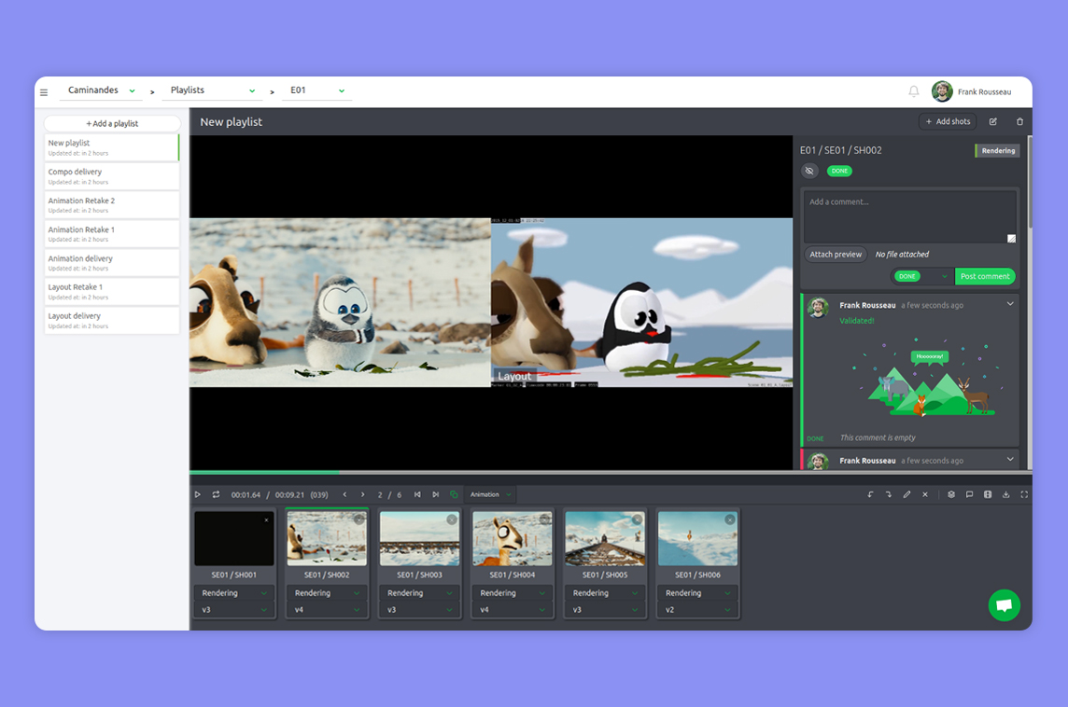Image resolution: width=1068 pixels, height=707 pixels.
Task: Open SH005 v3 version dropdown
Action: click(605, 610)
